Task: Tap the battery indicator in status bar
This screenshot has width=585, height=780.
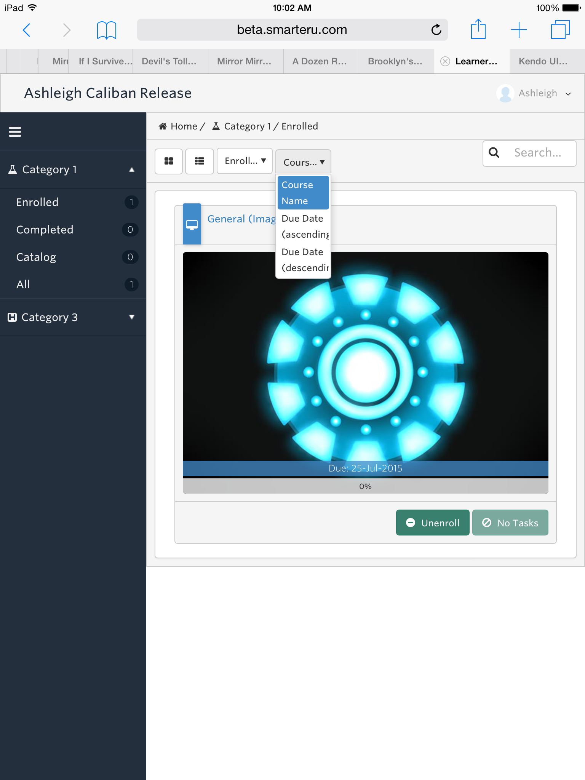Action: [x=571, y=8]
